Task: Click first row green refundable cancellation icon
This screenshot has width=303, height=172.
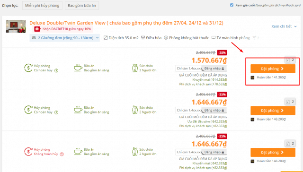Action: click(28, 68)
